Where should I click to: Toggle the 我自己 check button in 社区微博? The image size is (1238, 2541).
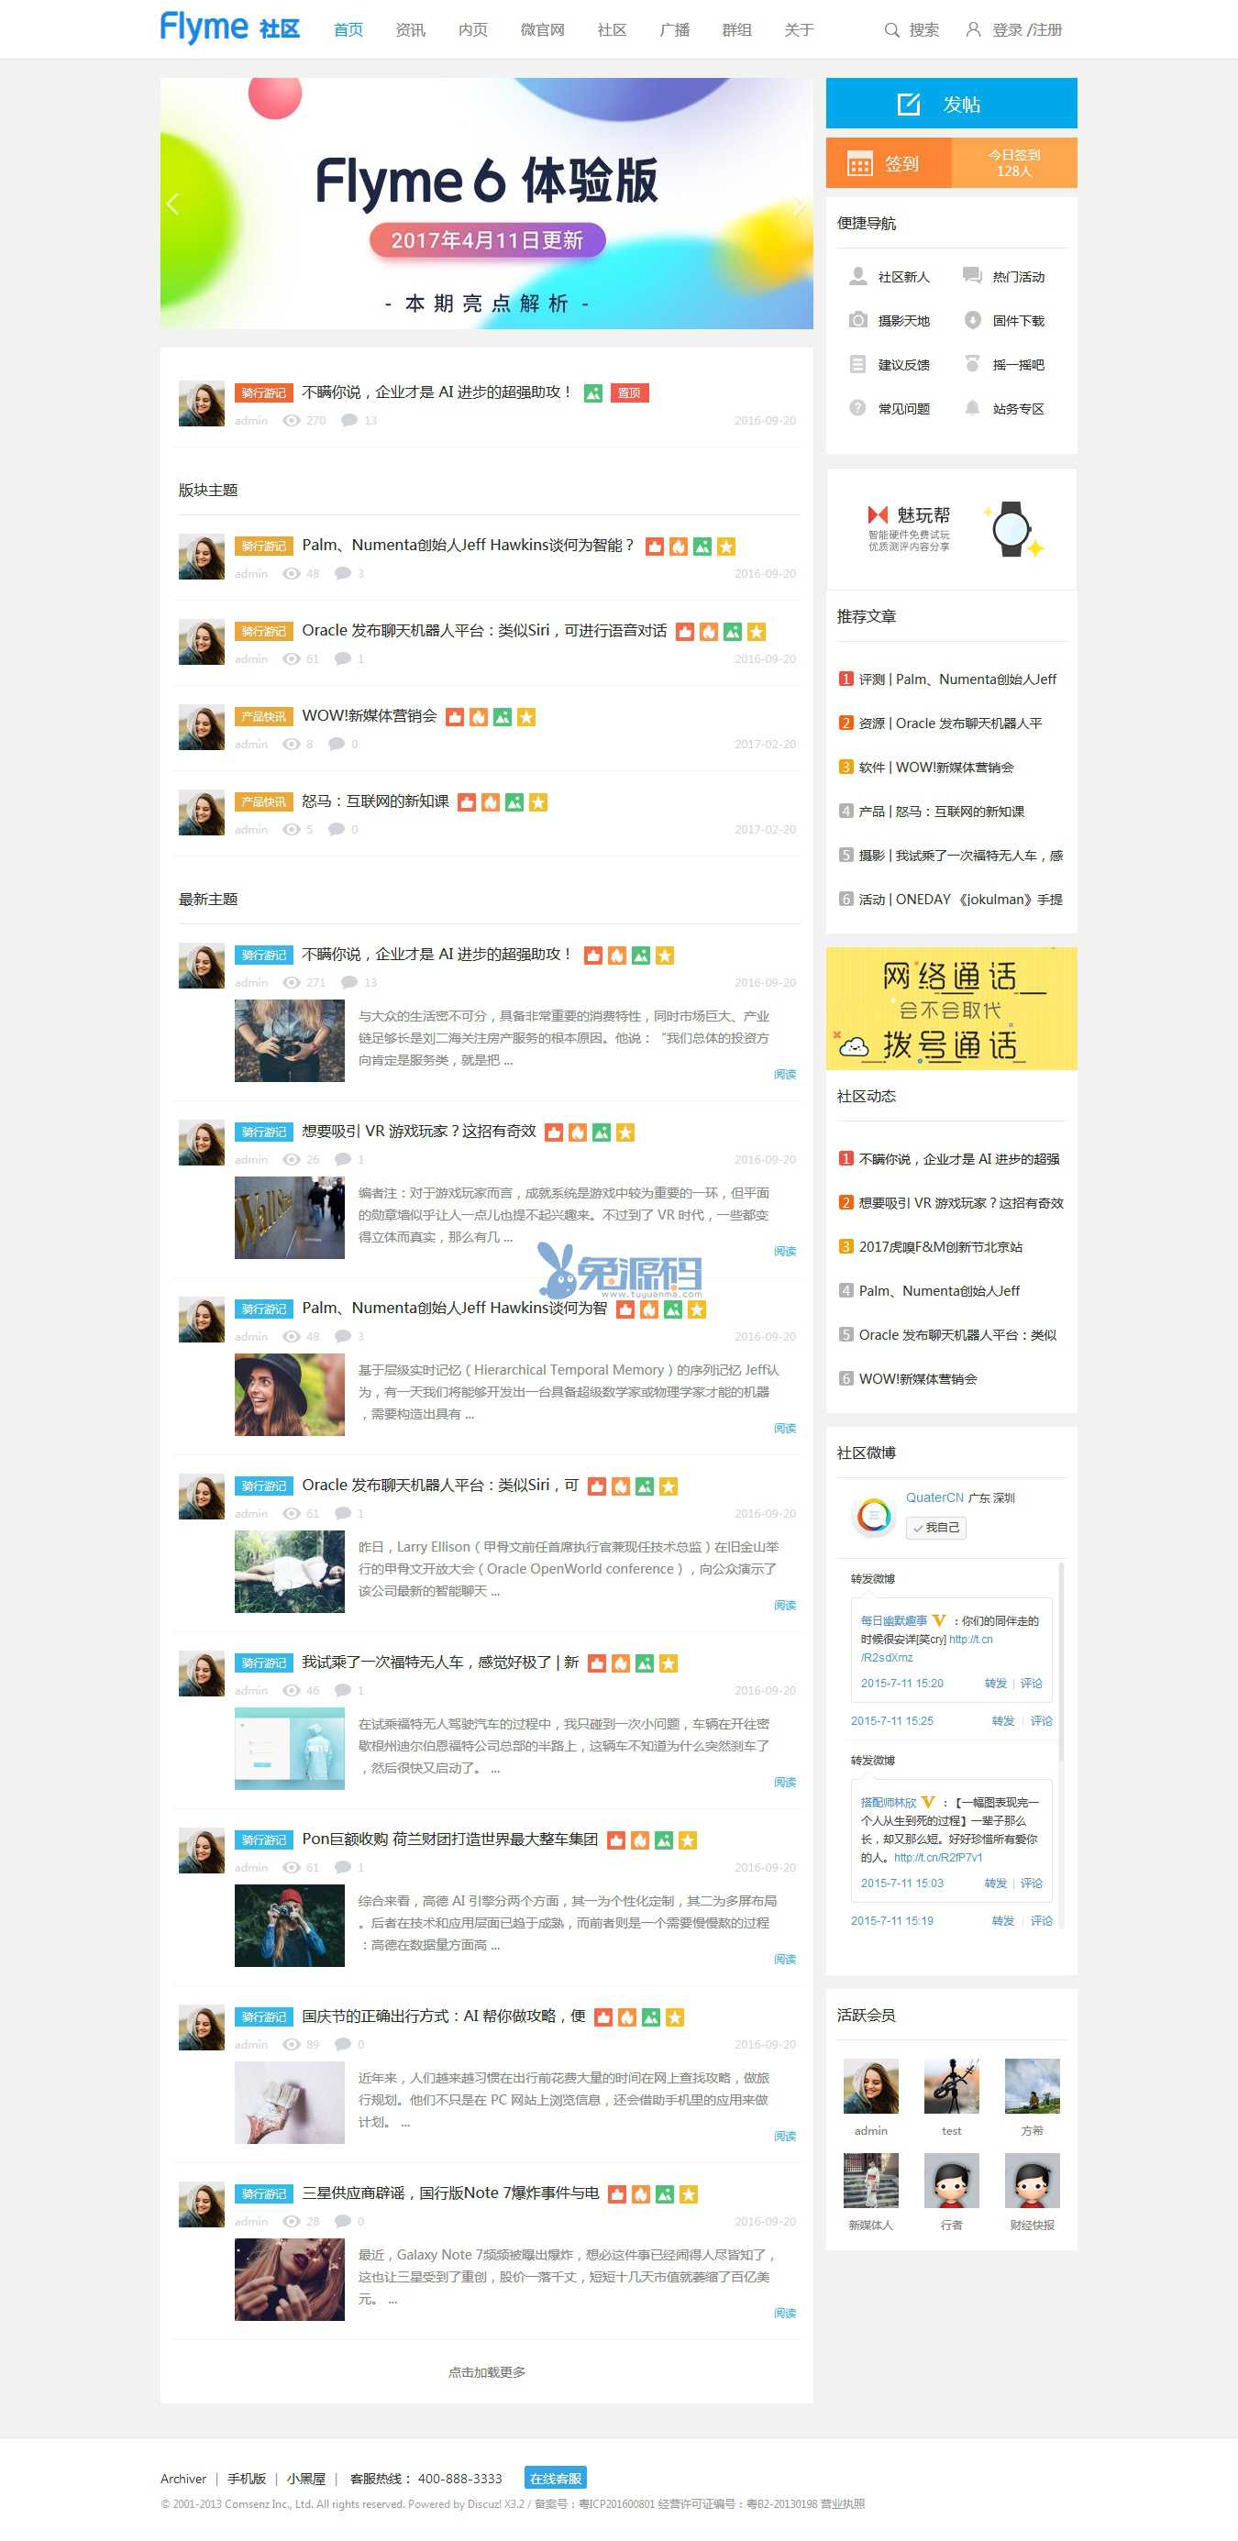click(935, 1527)
